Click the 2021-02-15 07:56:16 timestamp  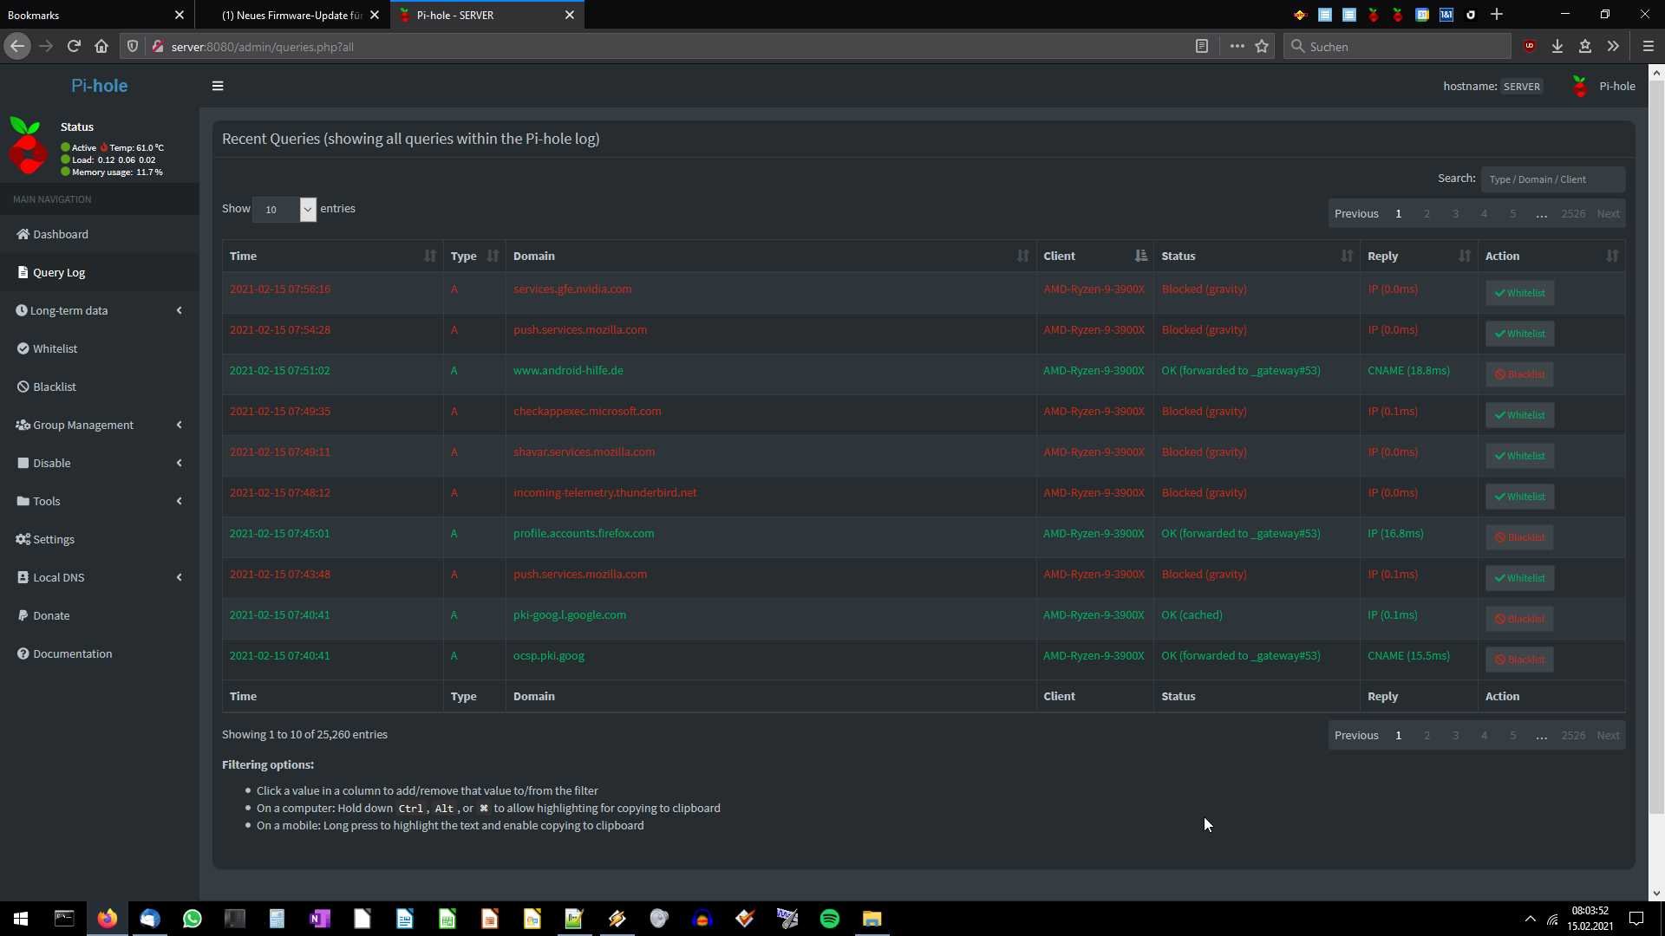[279, 289]
